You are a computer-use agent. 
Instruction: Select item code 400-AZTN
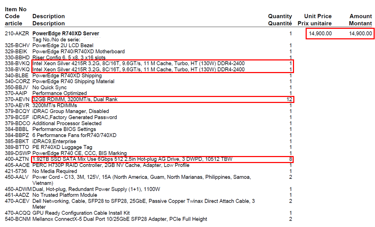point(17,159)
